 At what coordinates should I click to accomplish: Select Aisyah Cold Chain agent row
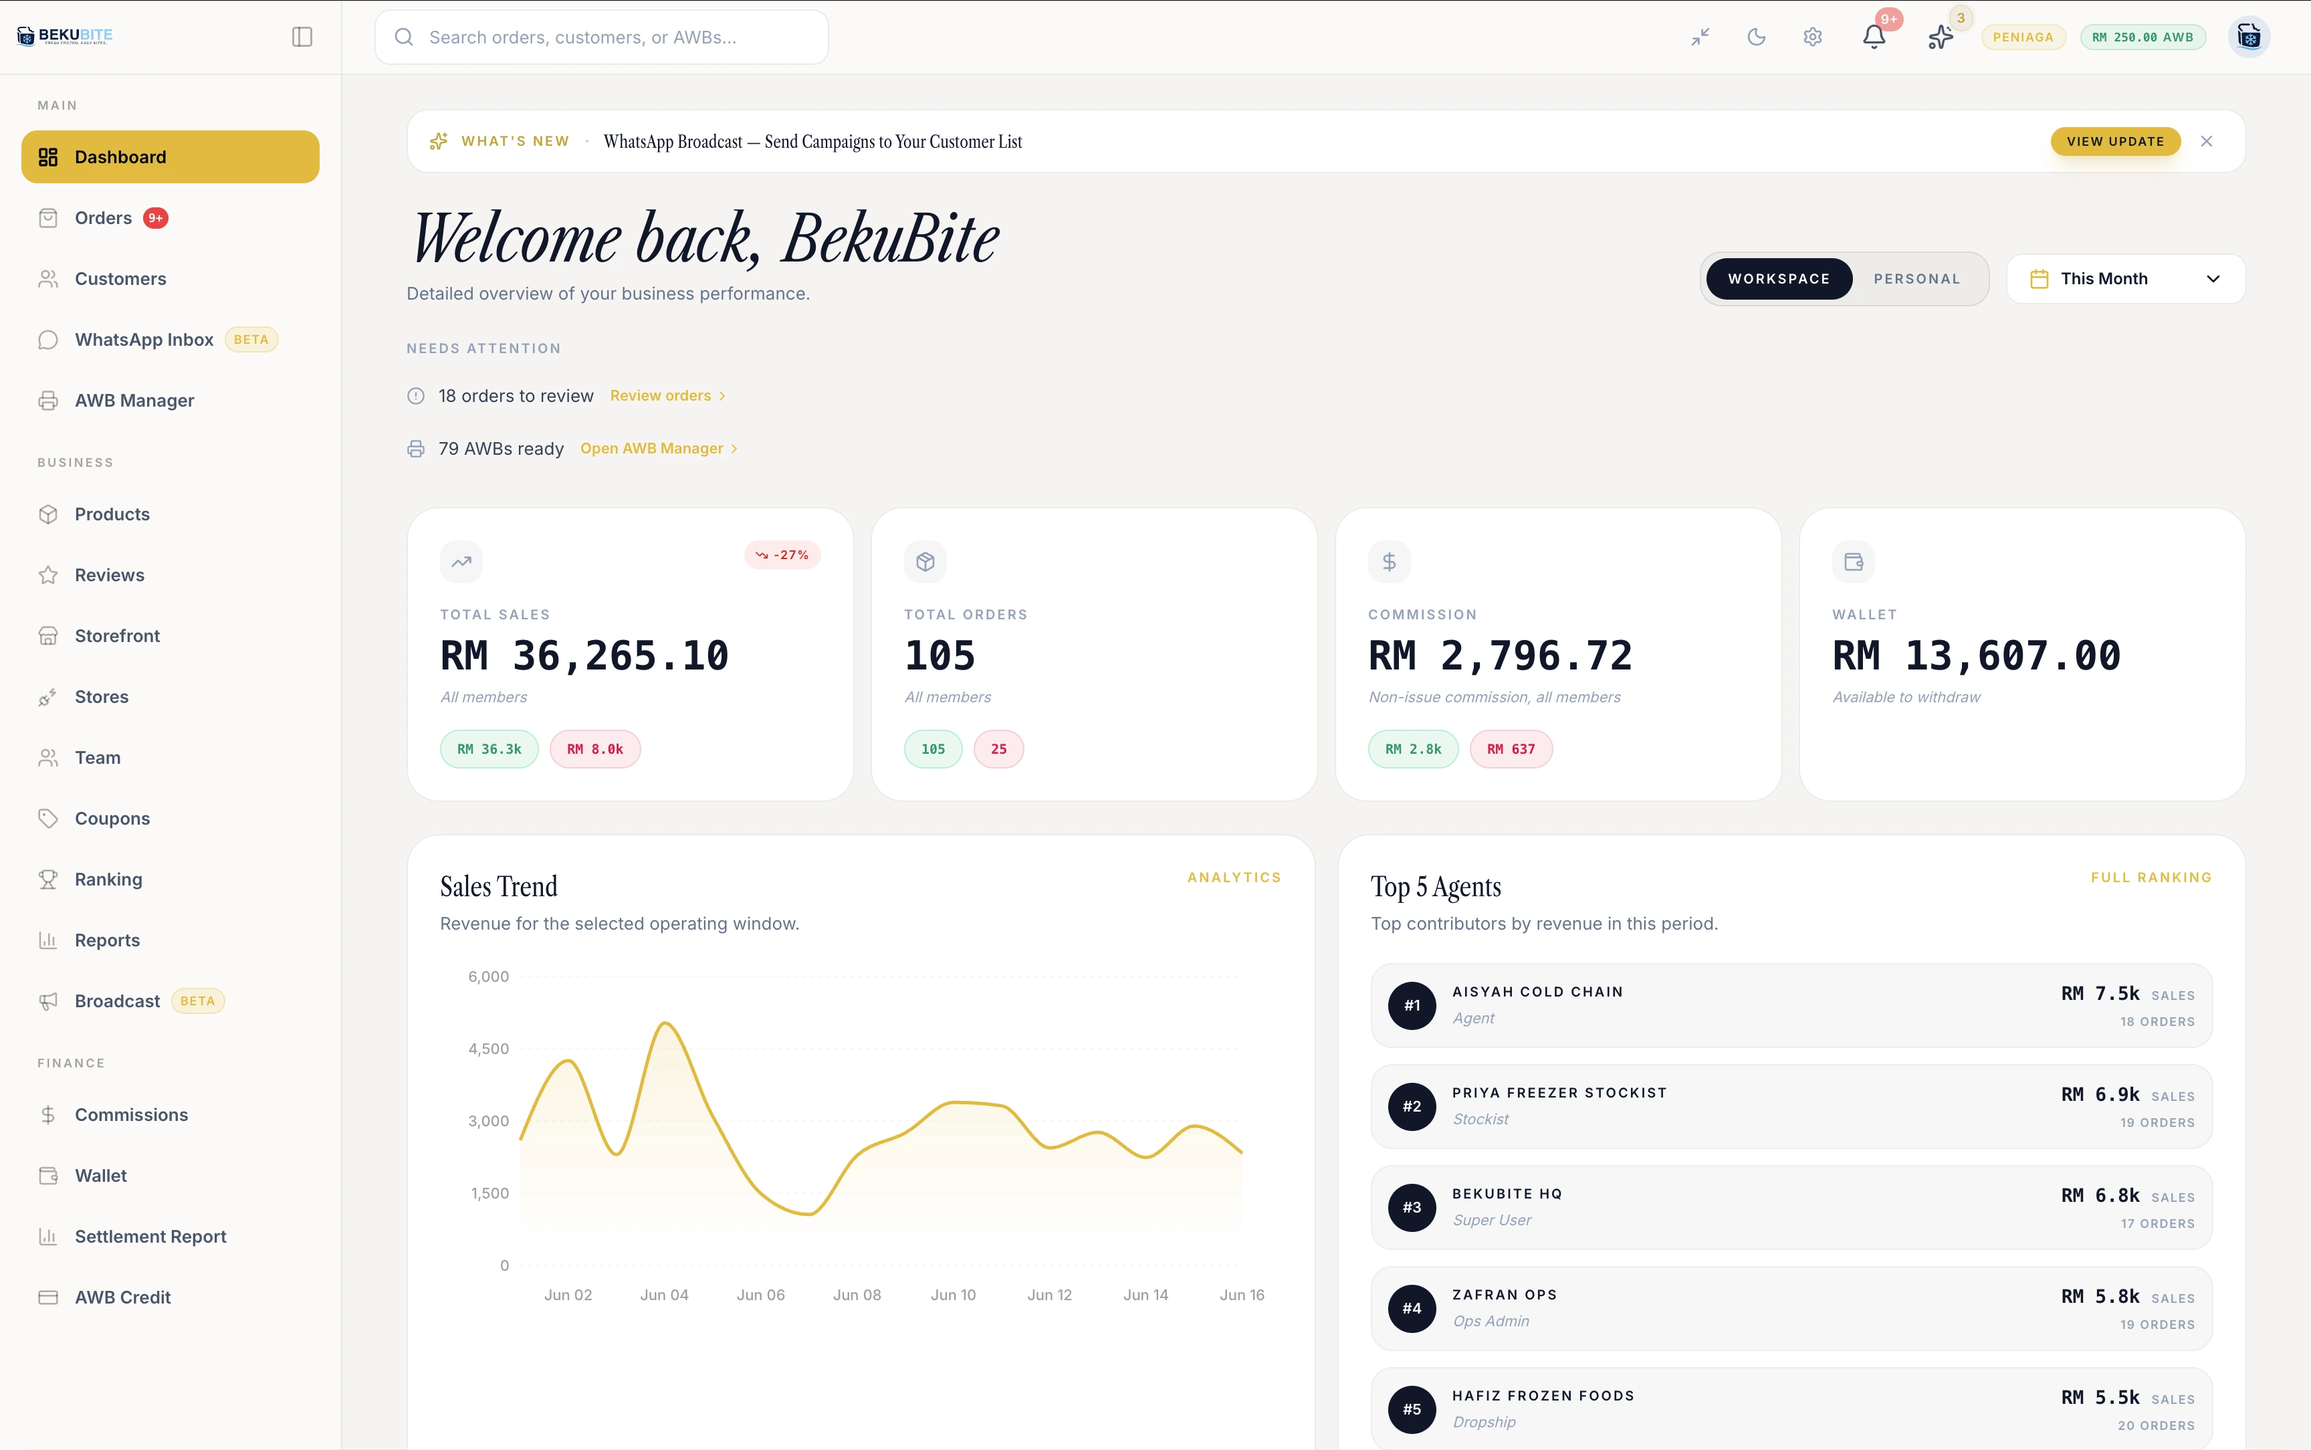pos(1791,1005)
